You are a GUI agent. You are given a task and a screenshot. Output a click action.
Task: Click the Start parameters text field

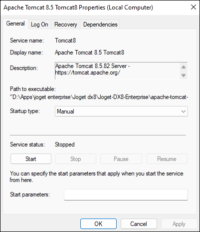pyautogui.click(x=126, y=194)
